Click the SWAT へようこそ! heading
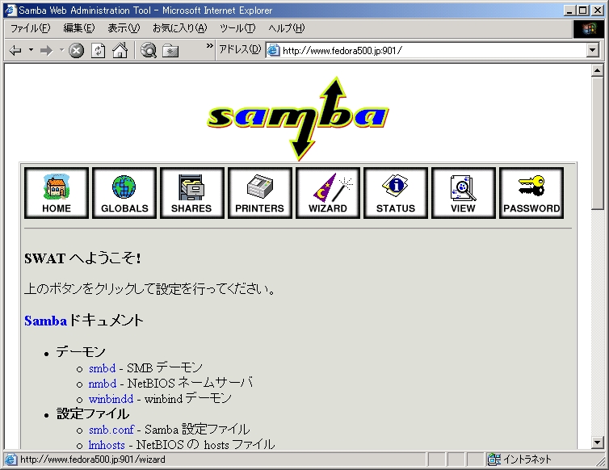The width and height of the screenshot is (609, 470). click(82, 258)
